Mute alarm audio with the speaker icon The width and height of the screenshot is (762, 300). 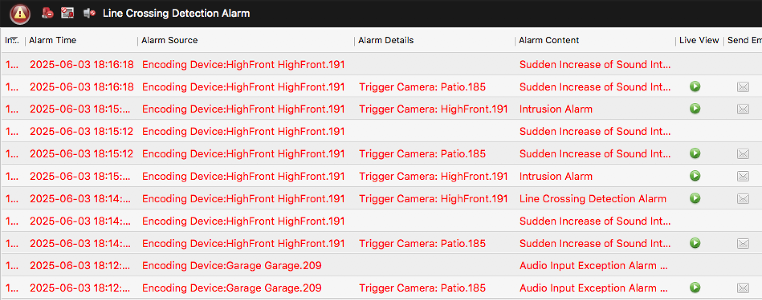coord(88,13)
